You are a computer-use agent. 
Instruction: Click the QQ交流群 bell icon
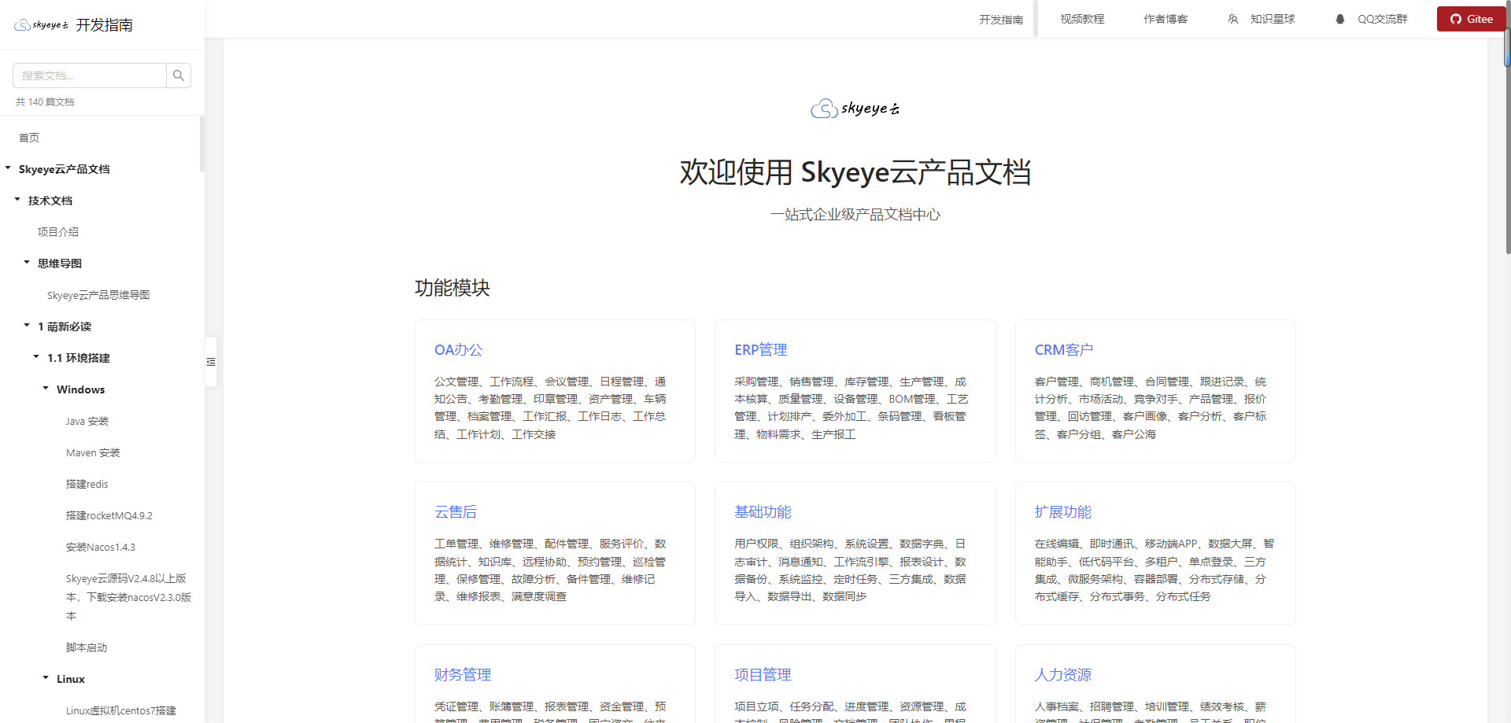pos(1340,19)
